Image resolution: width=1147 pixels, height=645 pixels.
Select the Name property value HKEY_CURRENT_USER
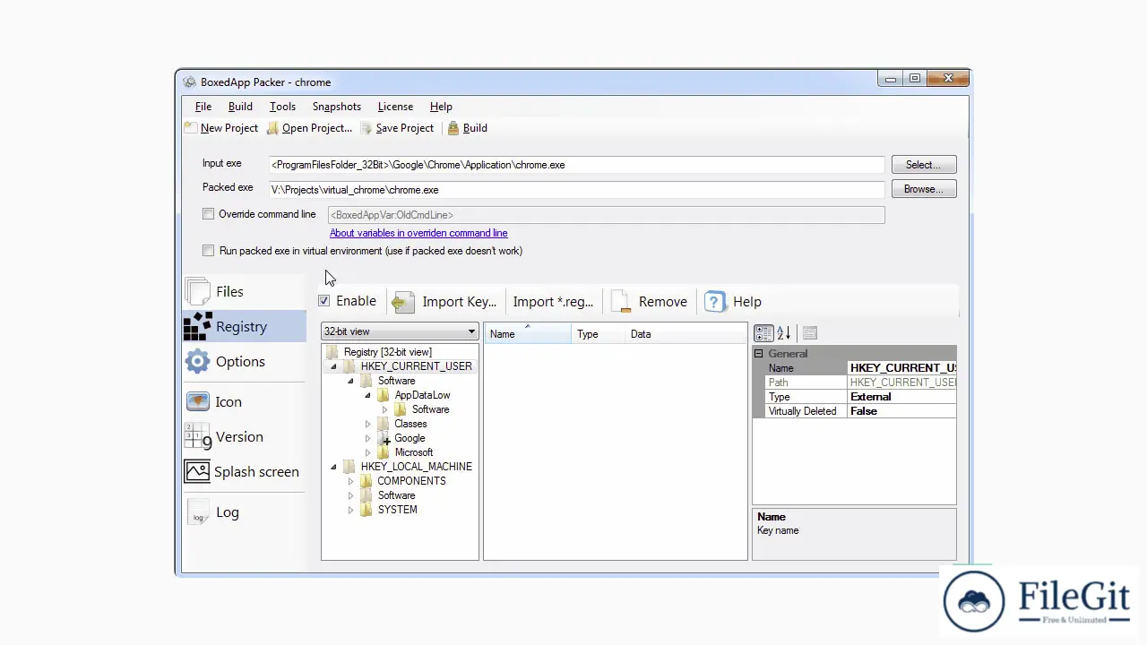(902, 368)
